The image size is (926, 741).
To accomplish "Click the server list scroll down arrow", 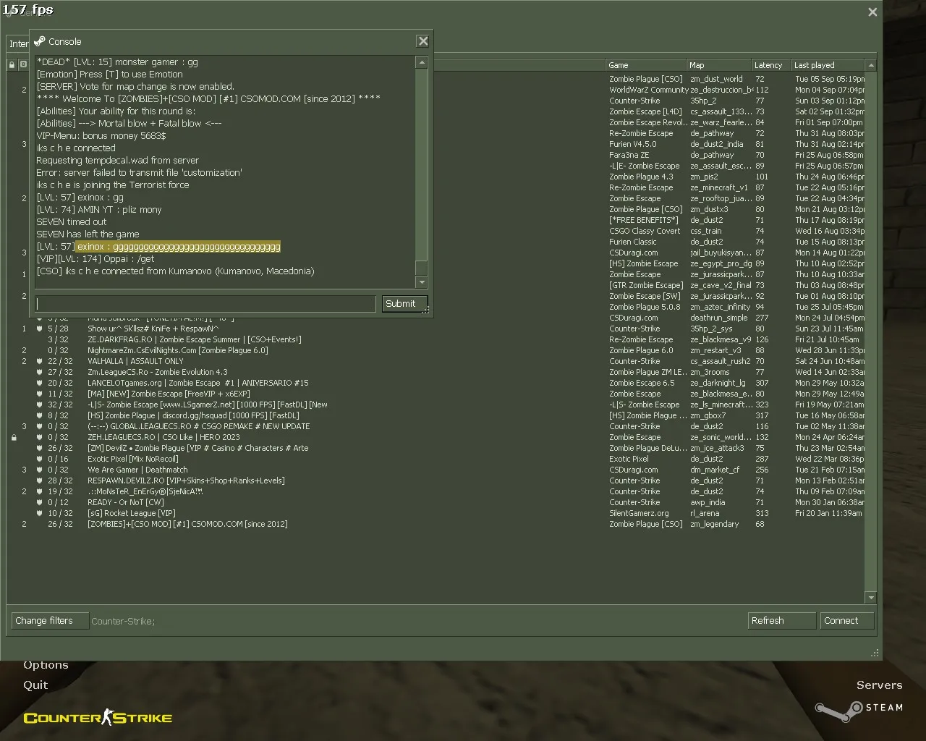I will 870,598.
